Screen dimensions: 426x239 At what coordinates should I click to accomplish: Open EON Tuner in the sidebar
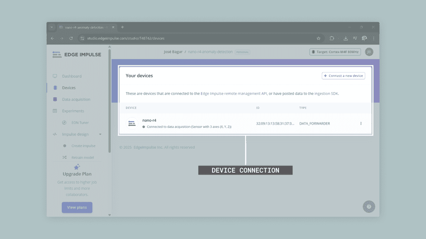(80, 123)
